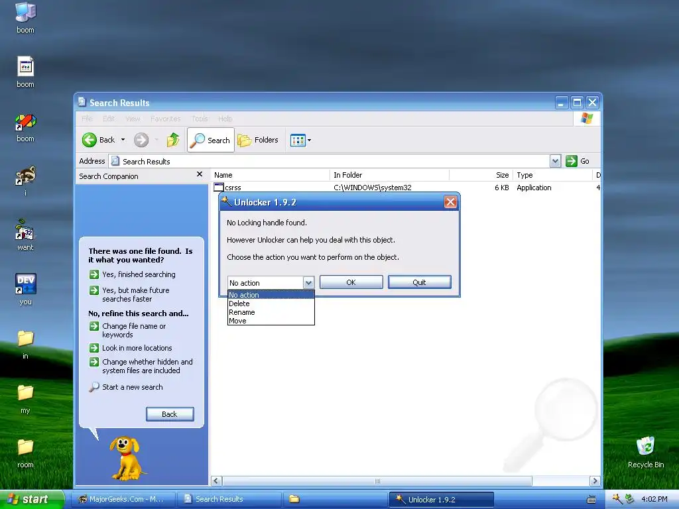679x509 pixels.
Task: Maximize the Search Results window
Action: coord(577,103)
